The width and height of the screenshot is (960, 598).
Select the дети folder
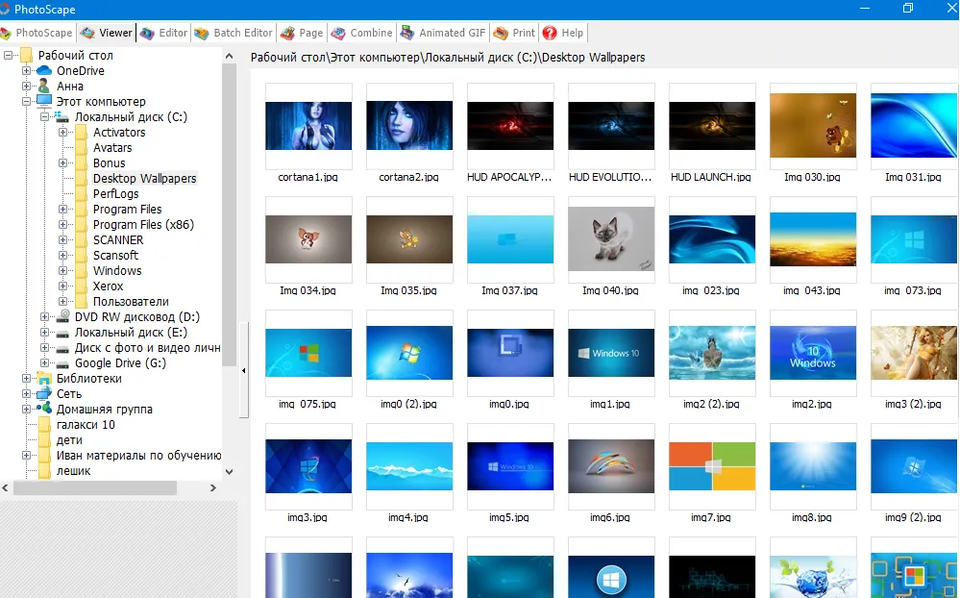pyautogui.click(x=69, y=440)
